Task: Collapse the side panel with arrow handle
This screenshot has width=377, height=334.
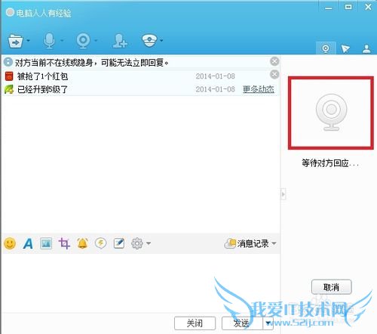Action: click(x=283, y=194)
